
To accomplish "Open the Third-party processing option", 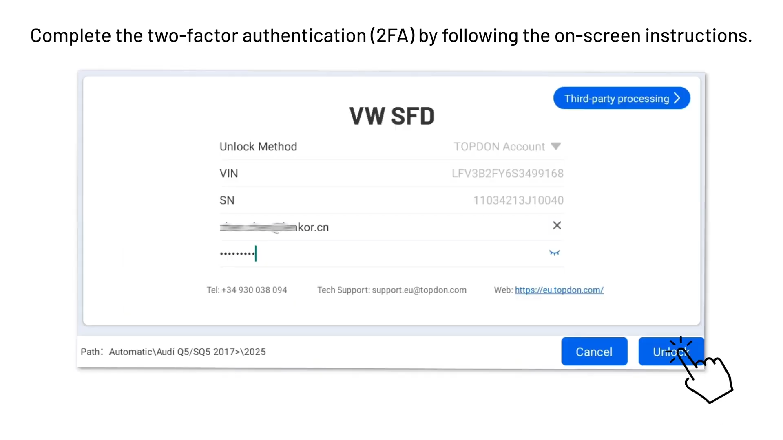I will 616,99.
